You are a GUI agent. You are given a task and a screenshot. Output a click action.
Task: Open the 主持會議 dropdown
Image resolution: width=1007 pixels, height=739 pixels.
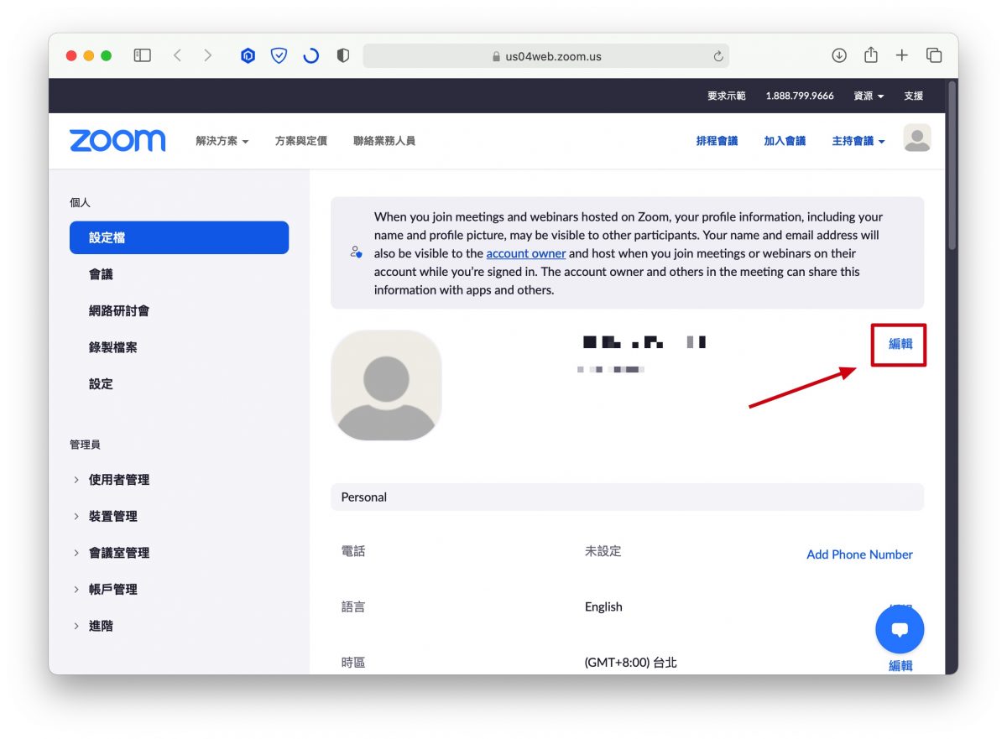[858, 141]
